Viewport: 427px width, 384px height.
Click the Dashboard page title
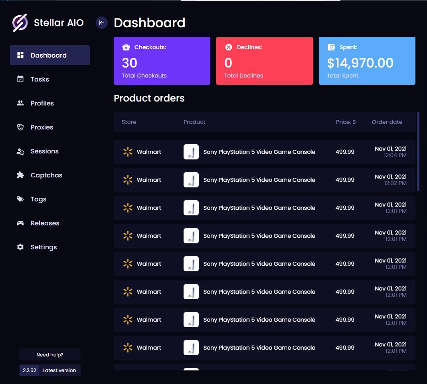point(150,23)
